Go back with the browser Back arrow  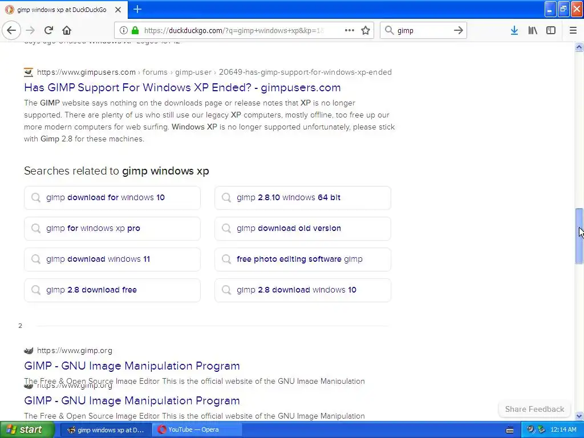(x=11, y=30)
